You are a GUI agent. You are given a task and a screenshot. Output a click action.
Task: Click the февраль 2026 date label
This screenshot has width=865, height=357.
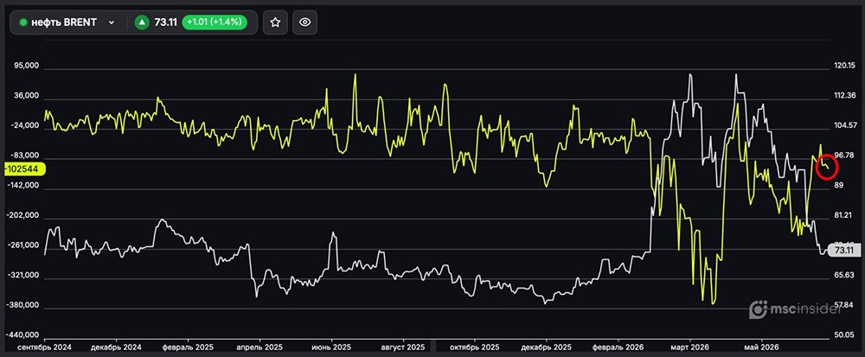[618, 347]
